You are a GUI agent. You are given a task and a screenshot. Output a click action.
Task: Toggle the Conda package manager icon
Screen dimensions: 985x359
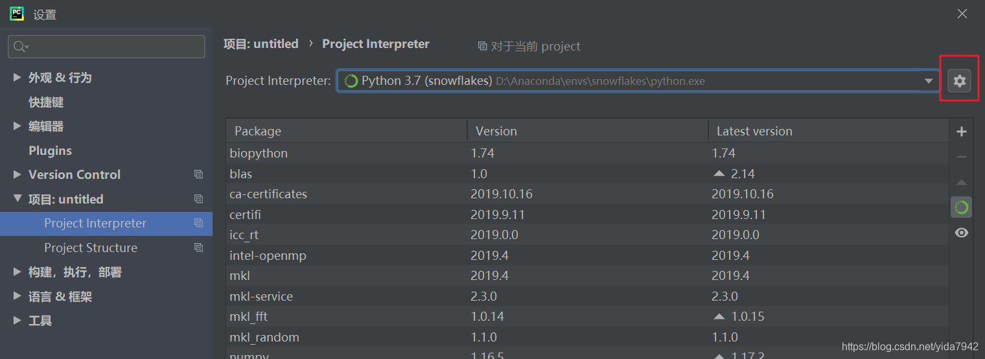(x=961, y=207)
